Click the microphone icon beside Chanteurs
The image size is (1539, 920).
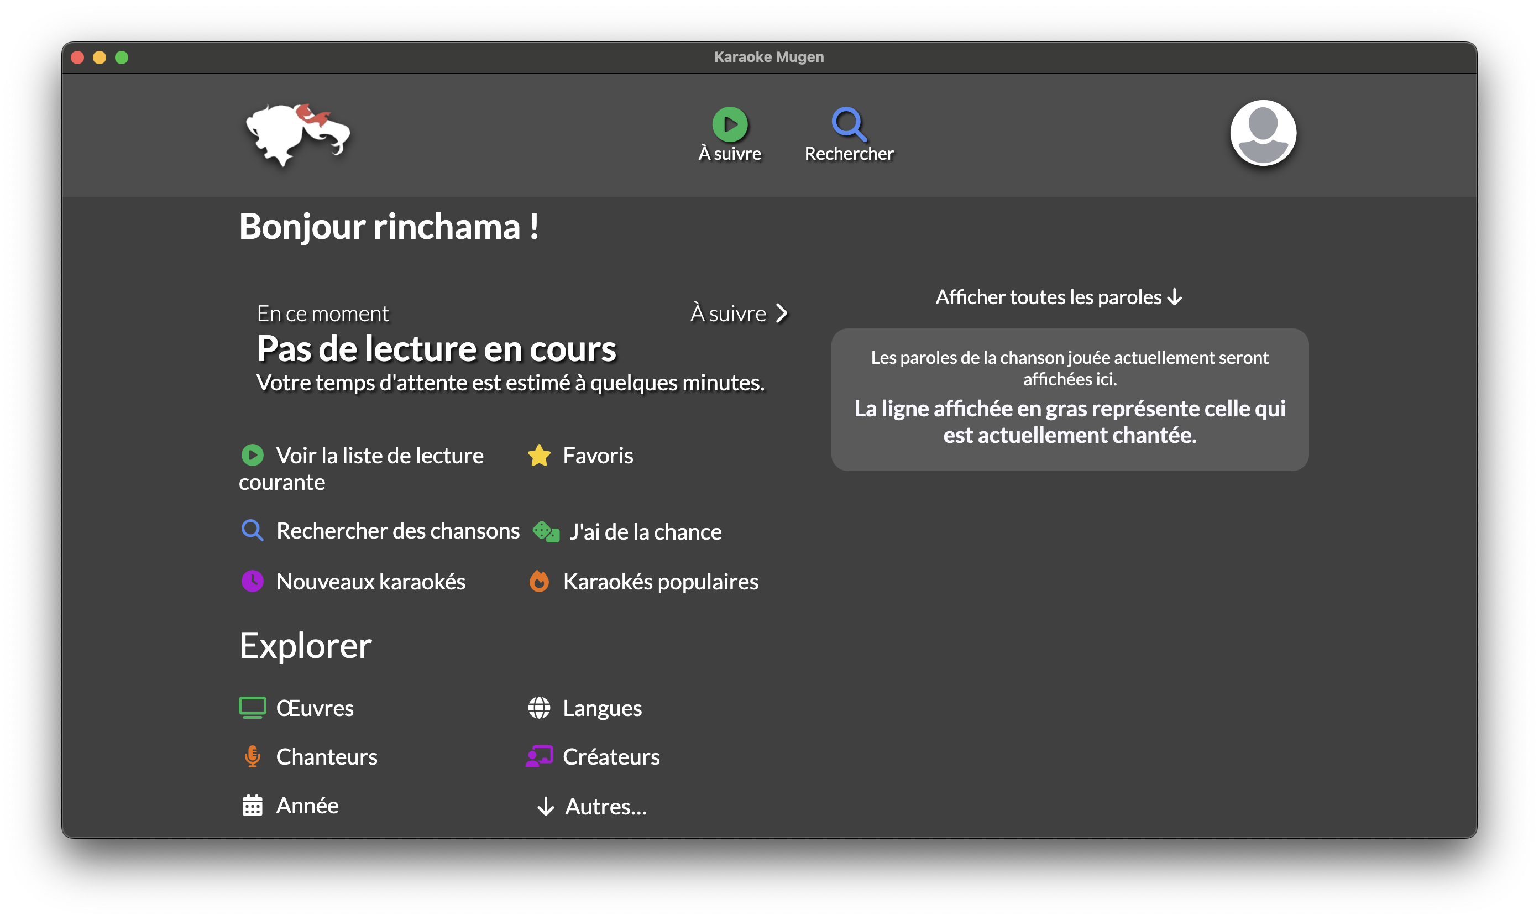click(253, 756)
